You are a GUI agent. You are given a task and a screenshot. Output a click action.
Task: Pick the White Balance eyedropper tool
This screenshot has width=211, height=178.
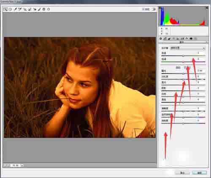pyautogui.click(x=15, y=9)
